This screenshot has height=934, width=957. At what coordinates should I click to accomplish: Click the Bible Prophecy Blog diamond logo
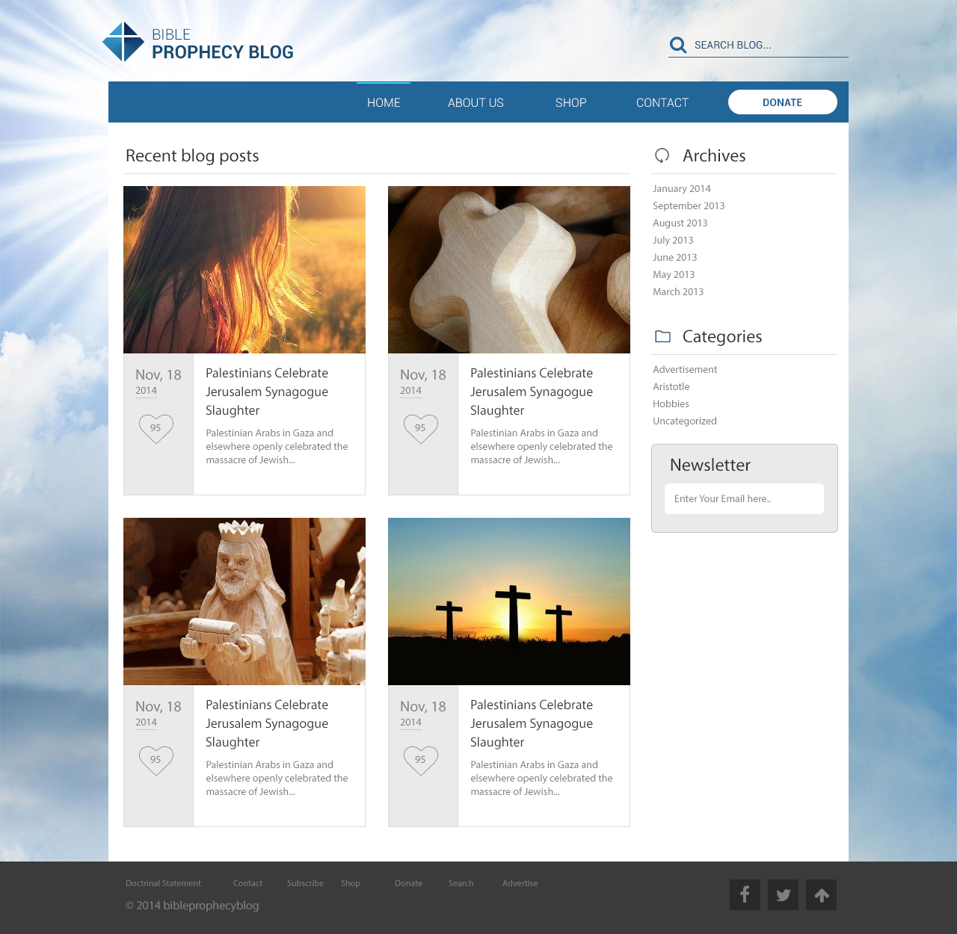click(123, 42)
